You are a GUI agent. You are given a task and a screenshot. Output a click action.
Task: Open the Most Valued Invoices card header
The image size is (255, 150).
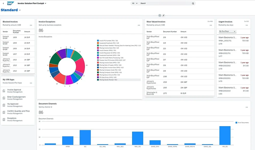click(179, 23)
